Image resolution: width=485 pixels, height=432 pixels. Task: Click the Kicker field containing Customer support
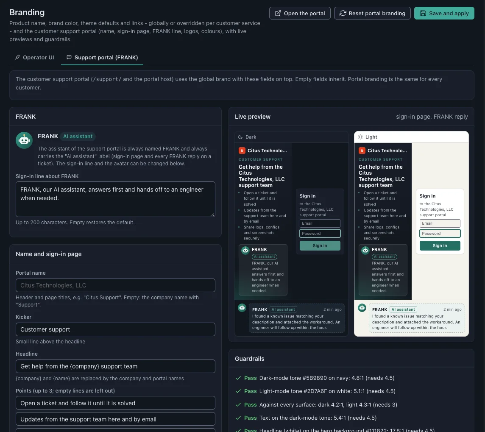(115, 329)
